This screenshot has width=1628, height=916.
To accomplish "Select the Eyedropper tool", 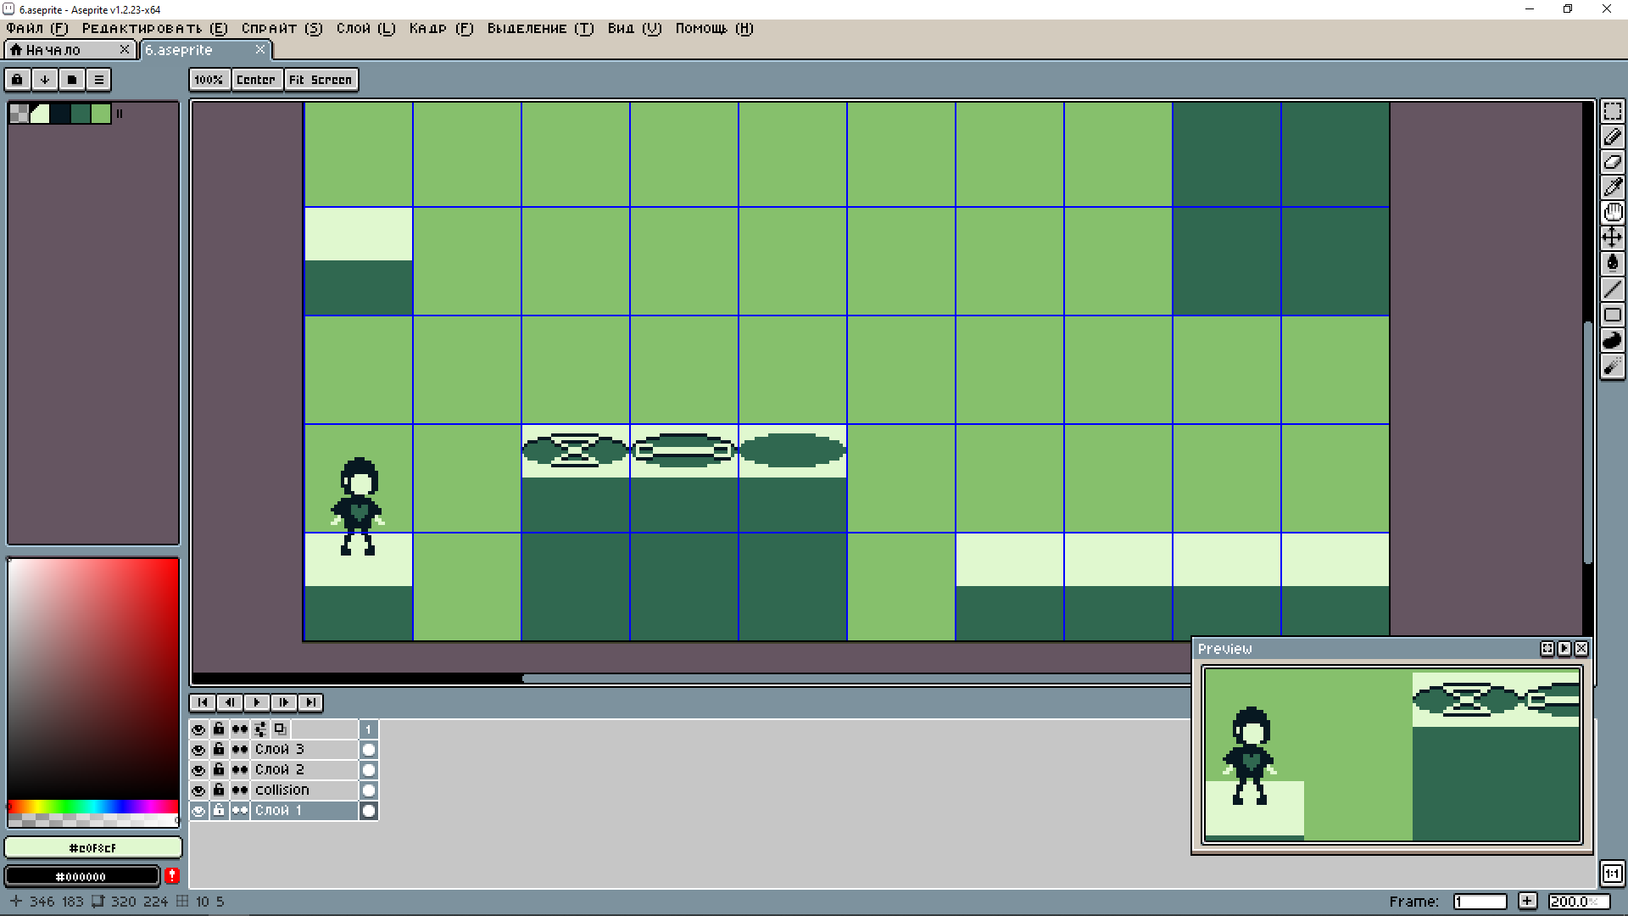I will 1612,187.
